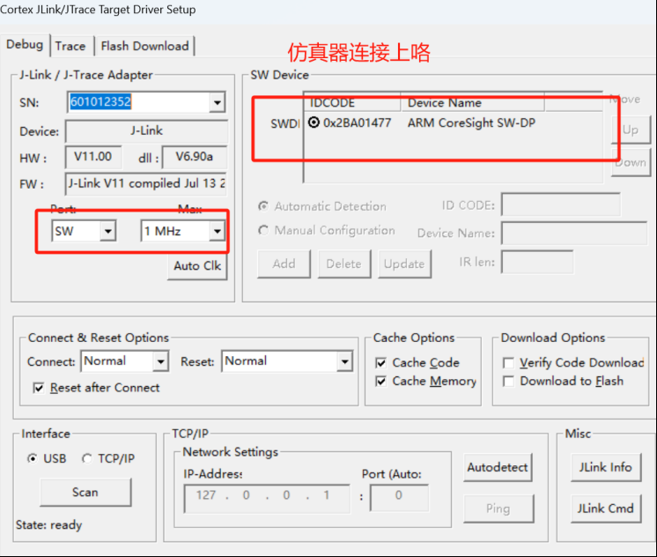Click the Scan button
Screen dimensions: 657x557
point(85,493)
